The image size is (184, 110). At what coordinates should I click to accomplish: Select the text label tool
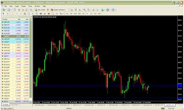37,14
